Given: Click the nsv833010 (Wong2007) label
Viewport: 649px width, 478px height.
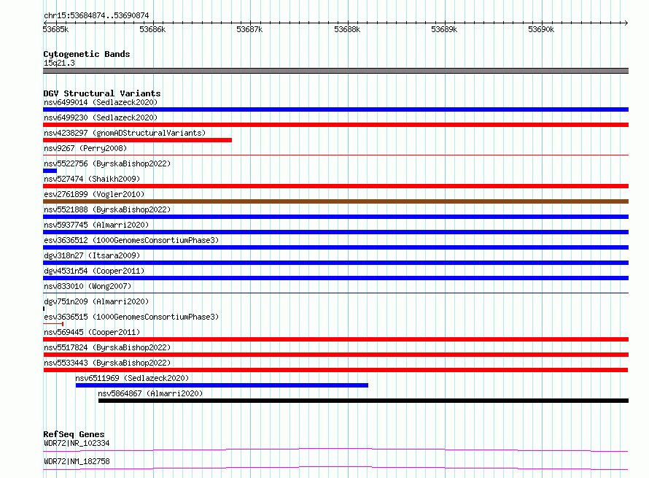Looking at the screenshot, I should [88, 286].
